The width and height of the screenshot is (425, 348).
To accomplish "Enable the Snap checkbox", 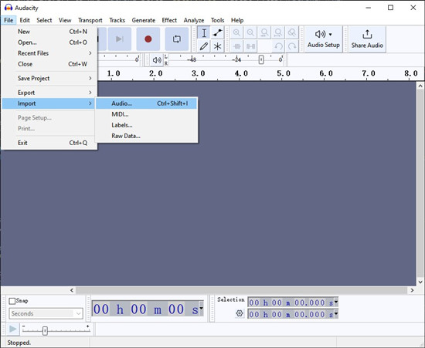I will tap(12, 301).
